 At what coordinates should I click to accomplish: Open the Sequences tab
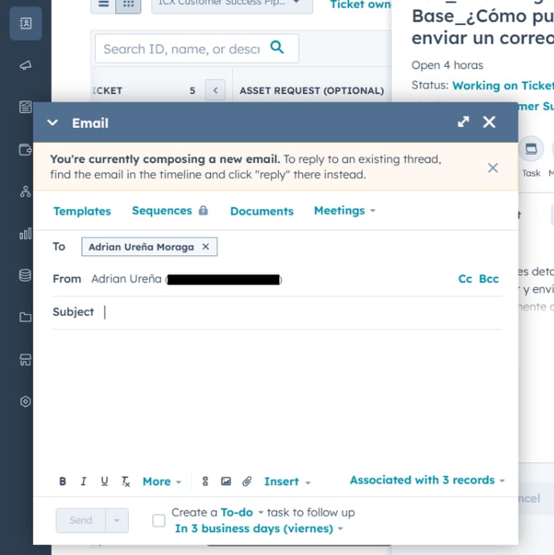162,210
